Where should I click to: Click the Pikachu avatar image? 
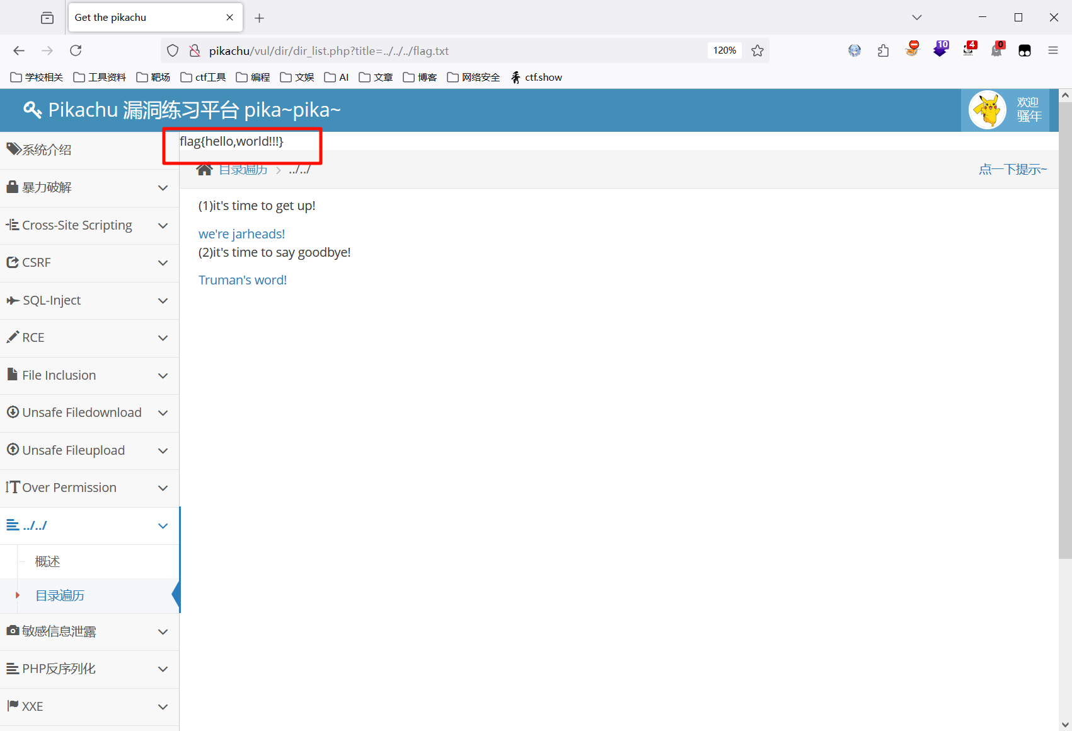988,110
